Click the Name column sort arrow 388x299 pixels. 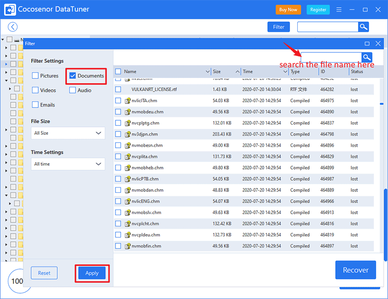208,72
